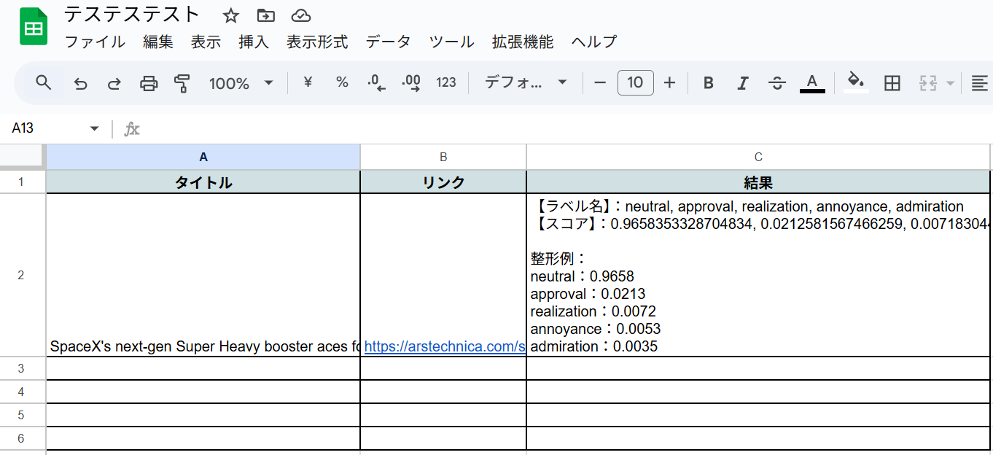Toggle bold formatting

708,83
